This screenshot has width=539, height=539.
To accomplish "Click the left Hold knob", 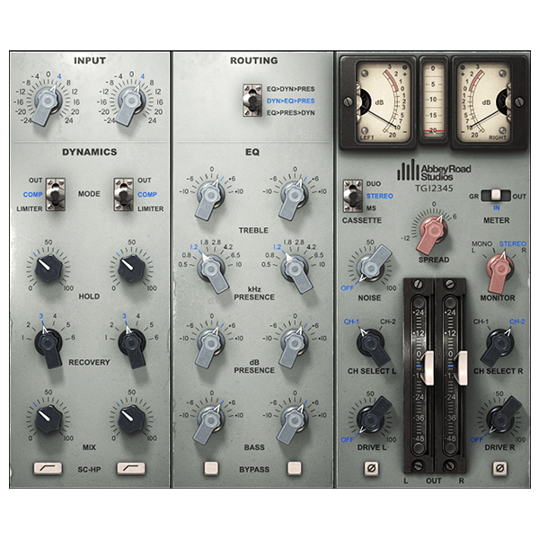I will [x=49, y=268].
